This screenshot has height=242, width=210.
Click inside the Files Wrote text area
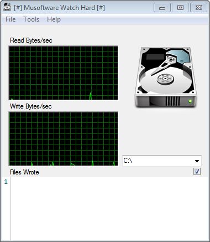coord(110,209)
